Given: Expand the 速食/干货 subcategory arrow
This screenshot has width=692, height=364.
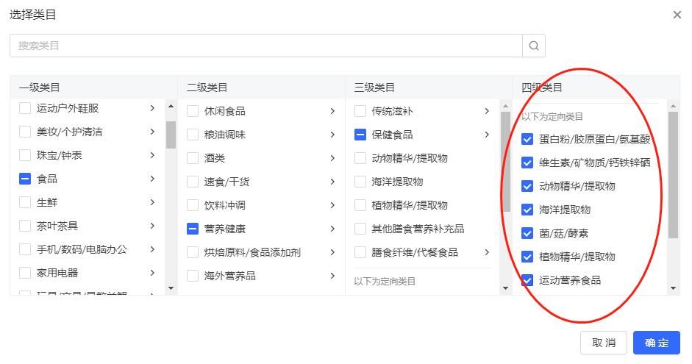Looking at the screenshot, I should pyautogui.click(x=332, y=182).
